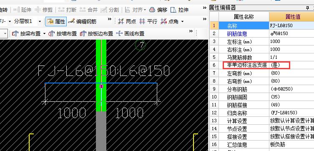Click the 钢筋搭接 value (49)
This screenshot has width=314, height=151.
pos(291,105)
